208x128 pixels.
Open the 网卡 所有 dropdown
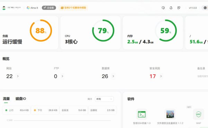point(104,99)
